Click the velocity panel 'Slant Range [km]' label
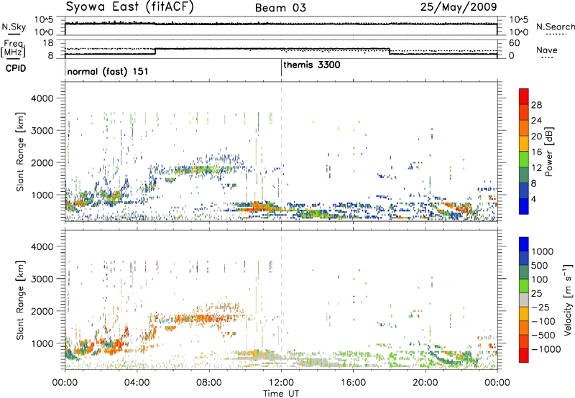This screenshot has width=575, height=398. (20, 300)
